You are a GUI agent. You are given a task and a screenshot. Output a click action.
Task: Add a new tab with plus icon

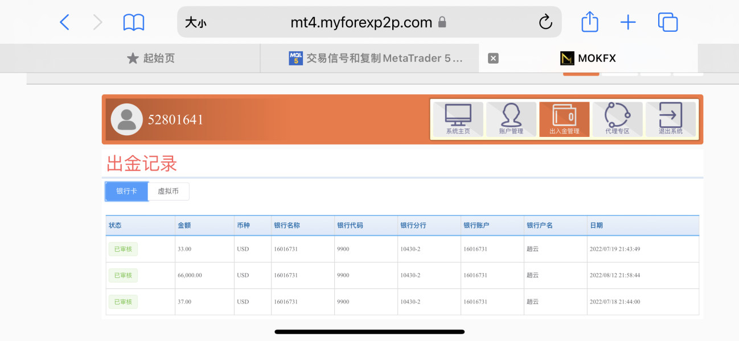[628, 23]
